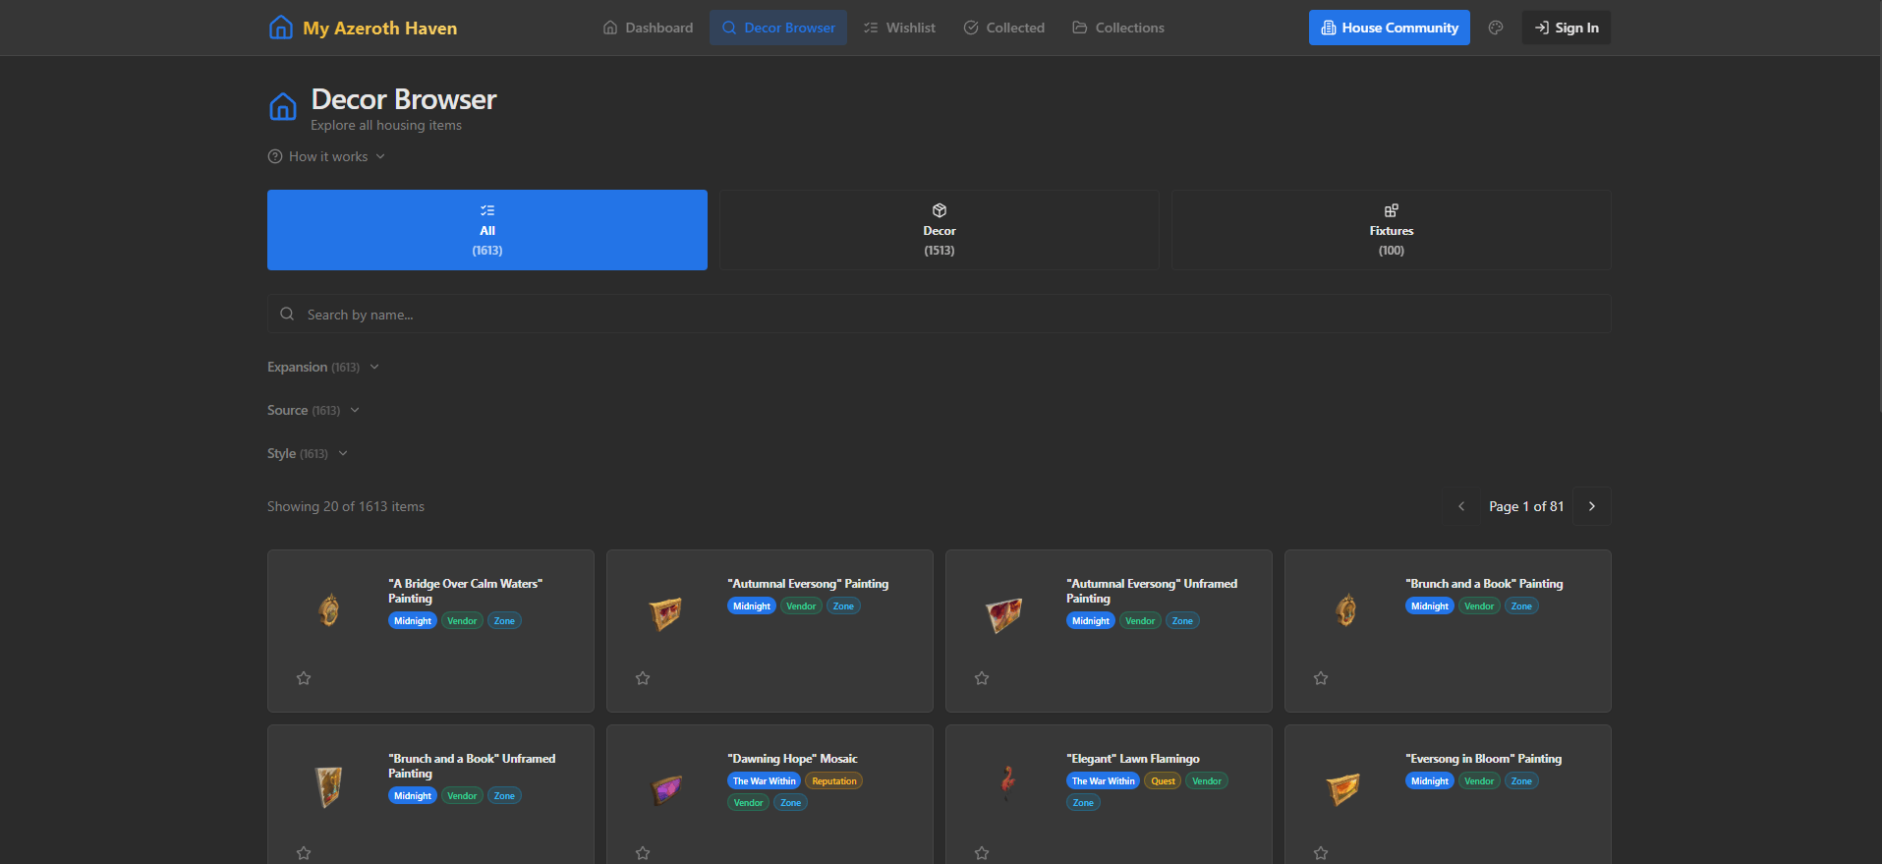
Task: Click the House Community button
Action: pos(1390,28)
